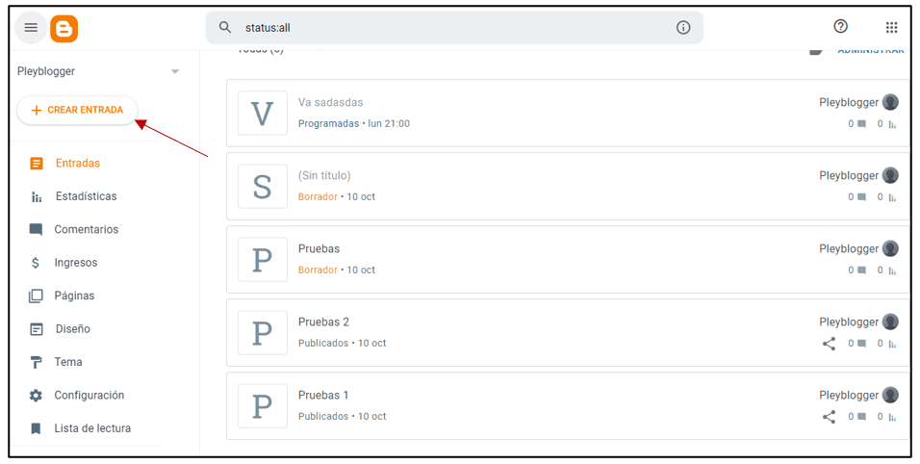Click the status:all search field
This screenshot has height=464, width=920.
[454, 28]
